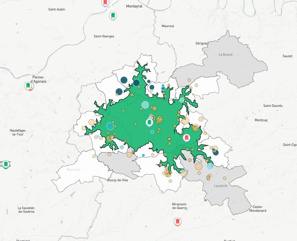Viewport: 297px width, 241px height.
Task: Open the red store marker below Miramont-de-Quercy
Action: click(x=177, y=222)
